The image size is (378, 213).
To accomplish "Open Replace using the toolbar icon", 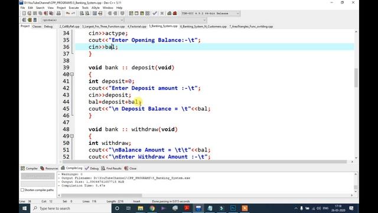I will click(x=87, y=14).
